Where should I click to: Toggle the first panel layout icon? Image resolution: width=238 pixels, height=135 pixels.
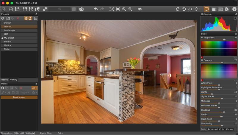pyautogui.click(x=214, y=9)
